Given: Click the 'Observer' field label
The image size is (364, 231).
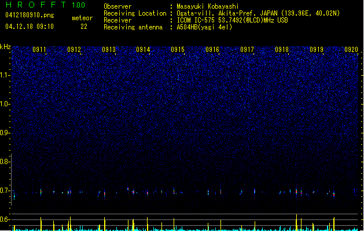Looking at the screenshot, I should [x=117, y=6].
